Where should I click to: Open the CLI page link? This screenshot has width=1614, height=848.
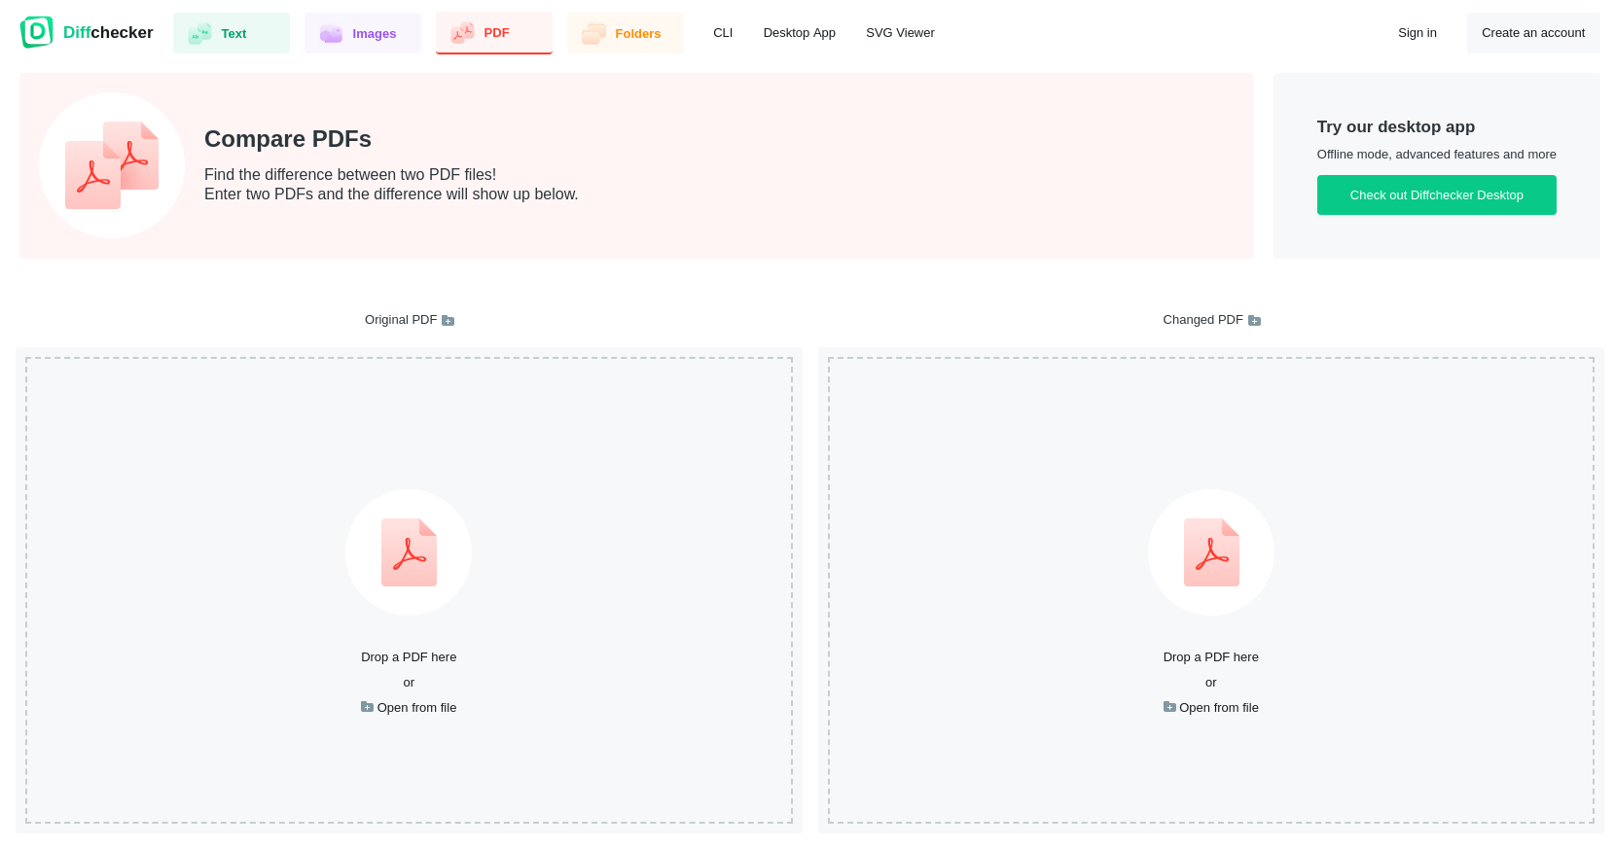[723, 33]
